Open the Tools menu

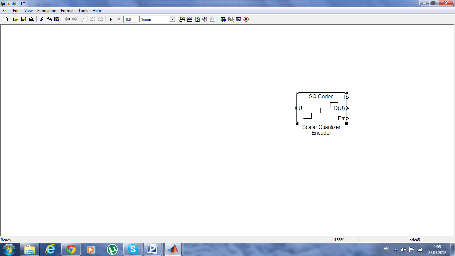click(x=83, y=11)
